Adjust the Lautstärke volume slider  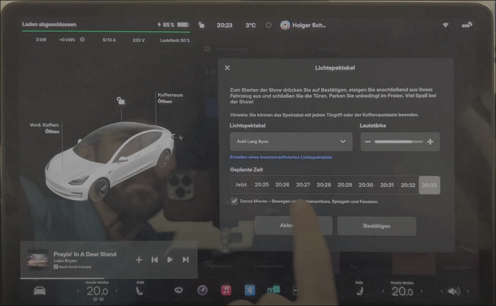click(398, 142)
